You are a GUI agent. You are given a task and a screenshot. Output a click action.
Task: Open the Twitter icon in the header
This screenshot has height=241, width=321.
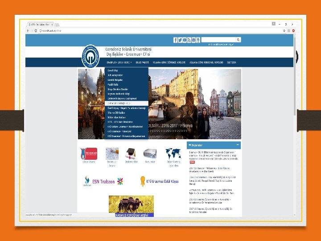(x=180, y=40)
